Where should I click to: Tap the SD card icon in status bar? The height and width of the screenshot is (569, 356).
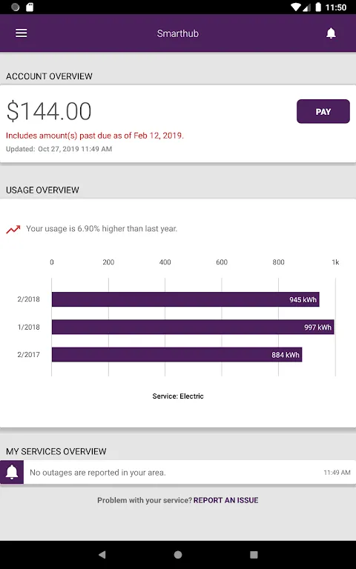click(30, 7)
